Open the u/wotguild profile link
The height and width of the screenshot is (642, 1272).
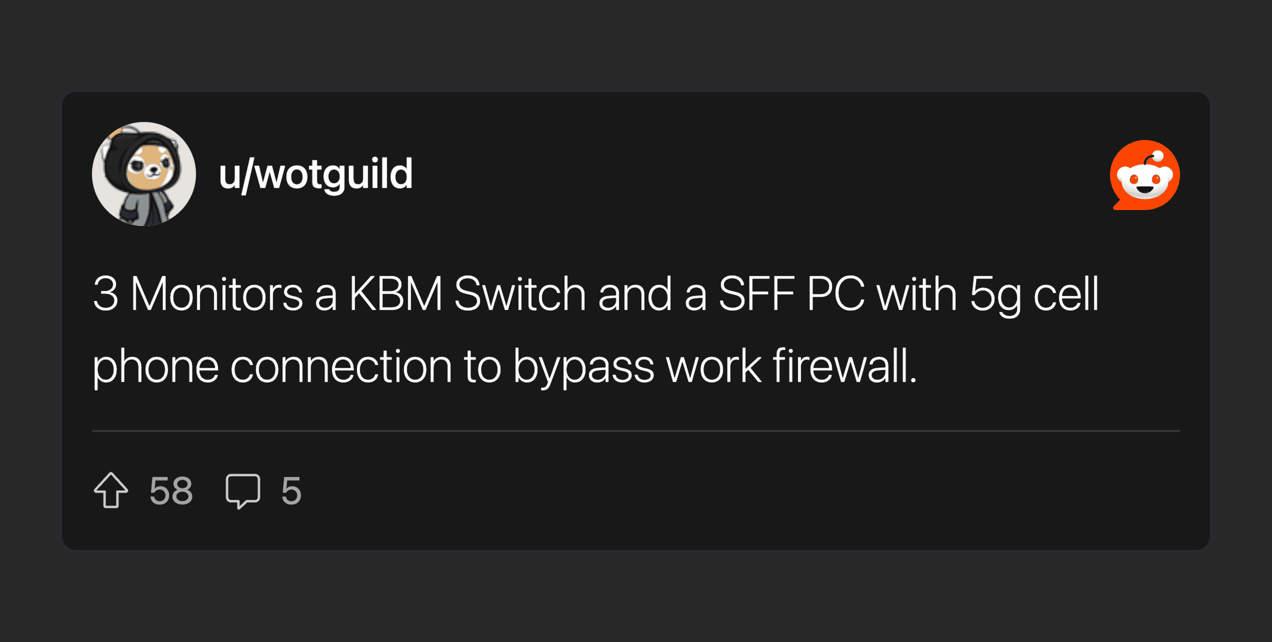click(315, 174)
